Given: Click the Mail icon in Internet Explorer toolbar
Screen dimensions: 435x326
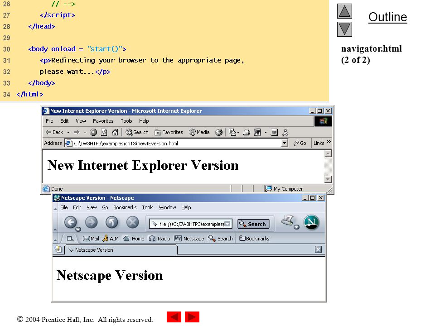Looking at the screenshot, I should [x=234, y=132].
